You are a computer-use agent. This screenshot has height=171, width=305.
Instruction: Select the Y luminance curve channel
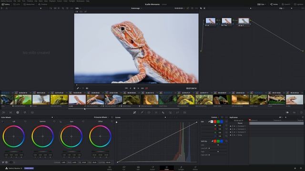212,122
